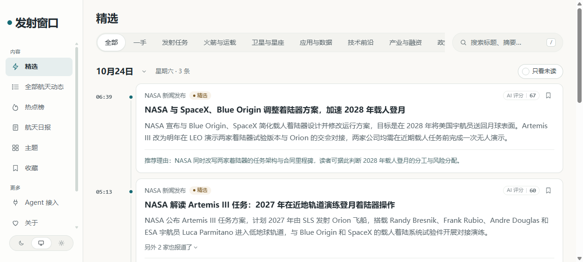Click the page scroll-up arrow

pos(579,4)
